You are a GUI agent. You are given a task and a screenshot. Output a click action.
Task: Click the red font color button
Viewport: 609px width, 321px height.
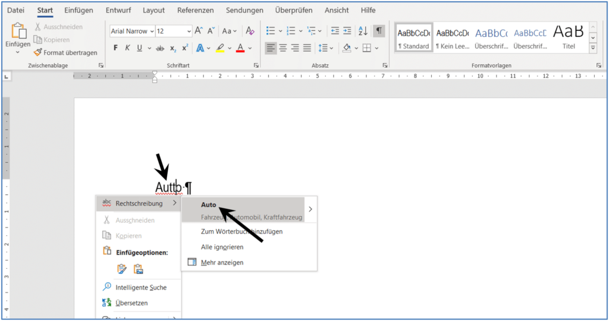coord(240,48)
